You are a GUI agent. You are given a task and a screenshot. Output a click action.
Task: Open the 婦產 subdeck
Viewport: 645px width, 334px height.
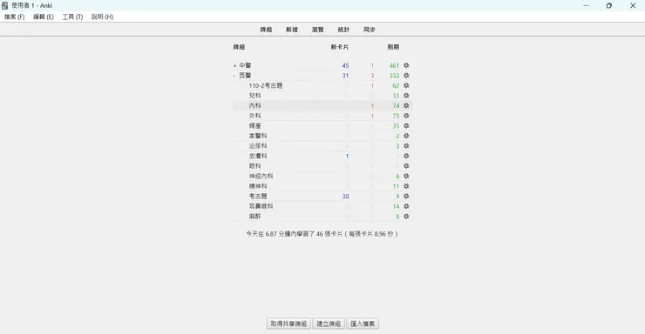point(255,126)
